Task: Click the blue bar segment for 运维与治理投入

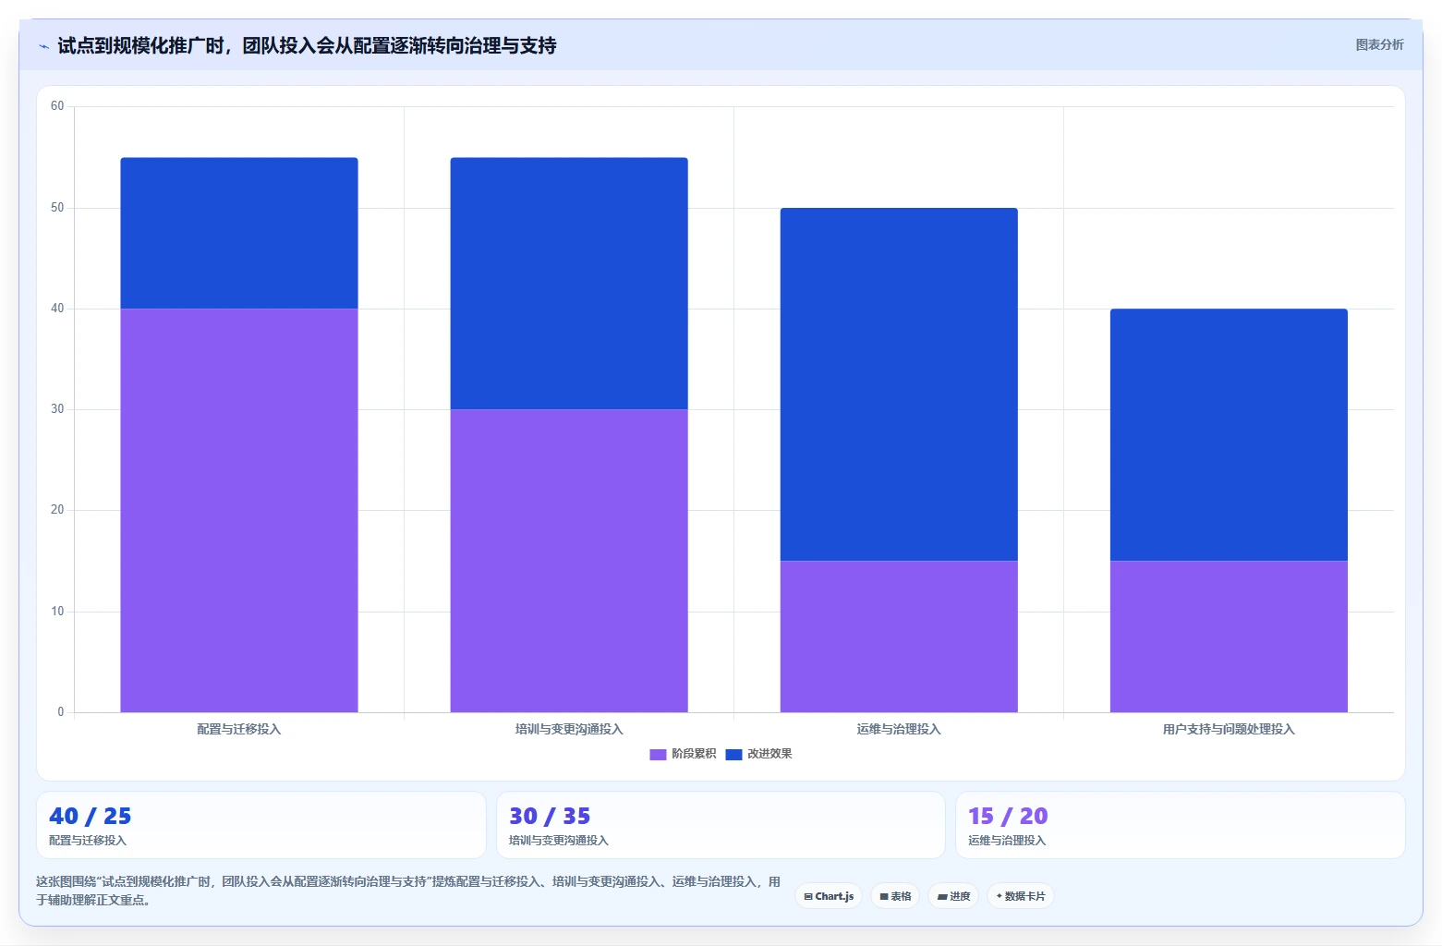Action: 899,384
